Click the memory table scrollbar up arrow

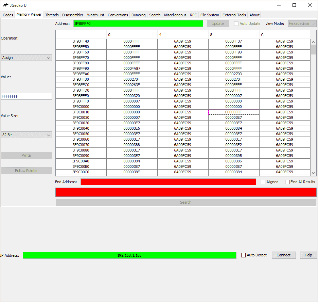[314, 42]
